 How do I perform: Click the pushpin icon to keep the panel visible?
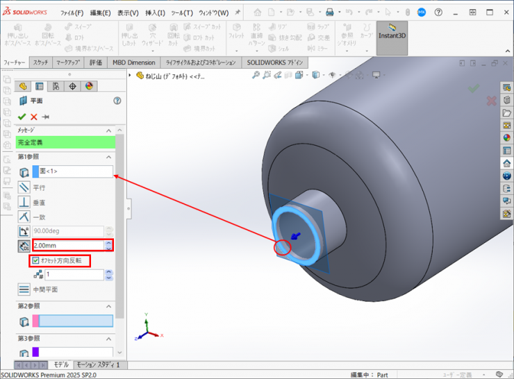pos(45,117)
